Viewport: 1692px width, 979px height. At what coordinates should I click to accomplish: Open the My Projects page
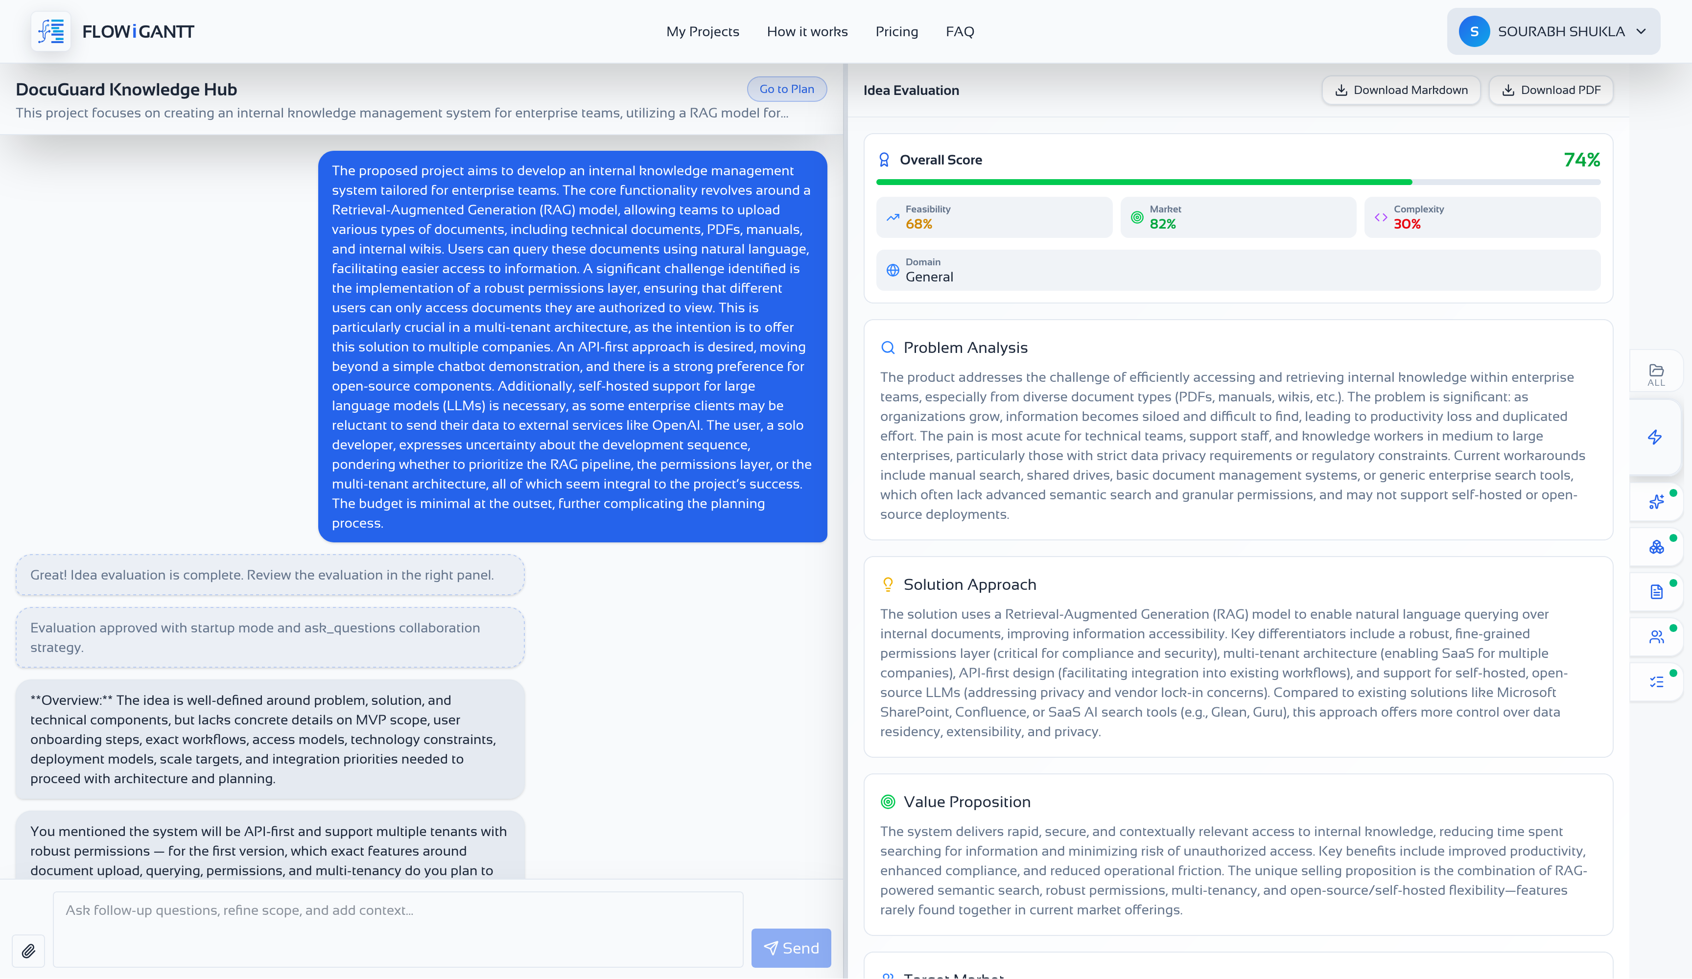(703, 31)
